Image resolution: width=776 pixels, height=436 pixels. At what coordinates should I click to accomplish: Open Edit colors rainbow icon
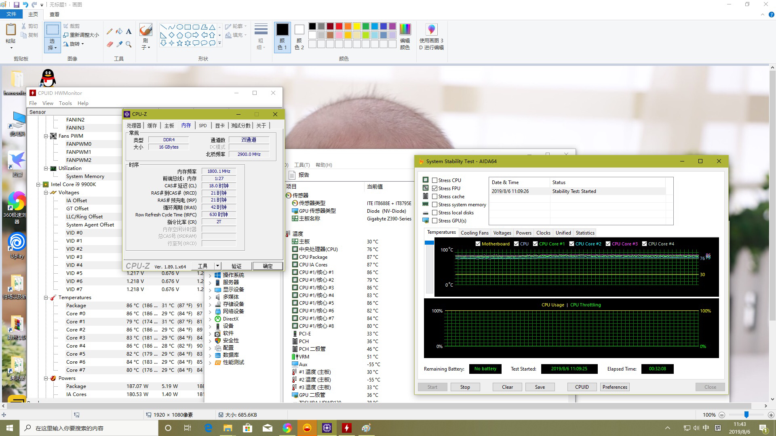[405, 29]
